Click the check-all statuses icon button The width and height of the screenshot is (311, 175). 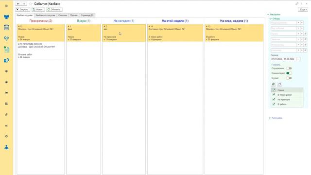(x=273, y=84)
